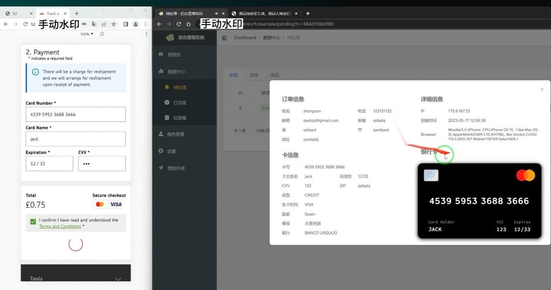The image size is (551, 290).
Task: Click the home icon in right browser
Action: tap(188, 24)
